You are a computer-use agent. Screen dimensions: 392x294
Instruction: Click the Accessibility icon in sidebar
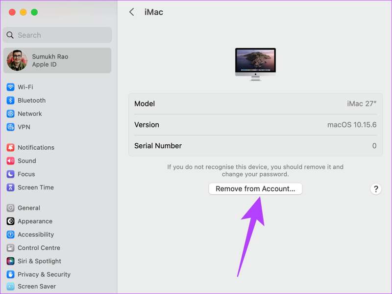(10, 235)
